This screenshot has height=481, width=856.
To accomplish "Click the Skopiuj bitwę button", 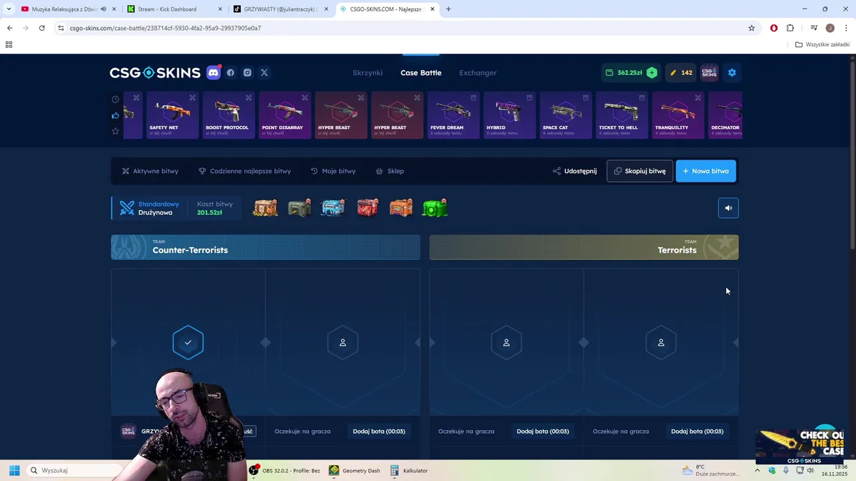I will point(640,171).
